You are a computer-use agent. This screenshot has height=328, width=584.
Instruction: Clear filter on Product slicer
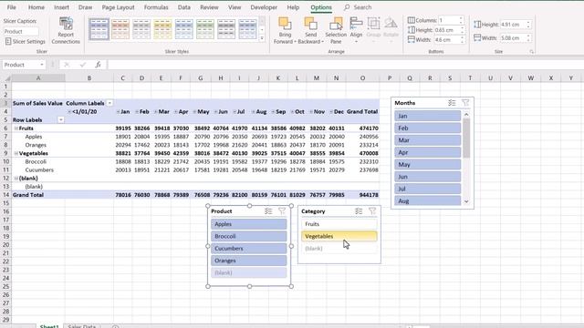click(x=282, y=211)
